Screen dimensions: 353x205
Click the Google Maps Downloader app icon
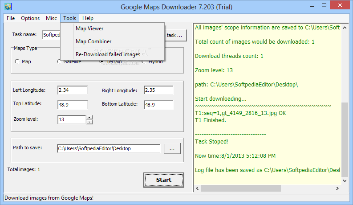click(x=8, y=7)
